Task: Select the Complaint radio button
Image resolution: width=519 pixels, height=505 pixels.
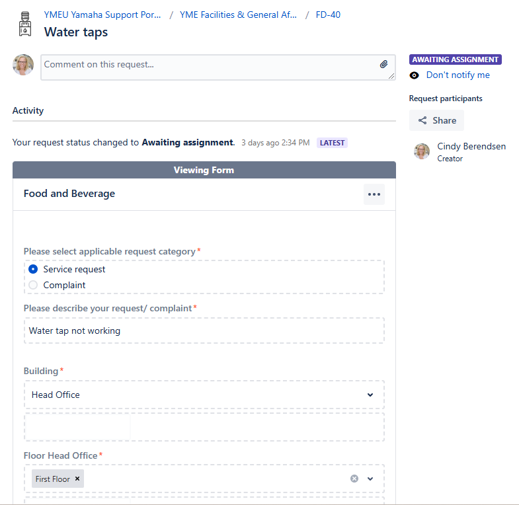Action: point(33,285)
